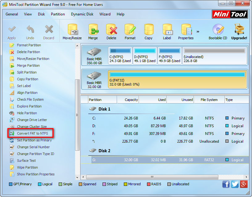Click the Label toolbar icon

[x=167, y=30]
